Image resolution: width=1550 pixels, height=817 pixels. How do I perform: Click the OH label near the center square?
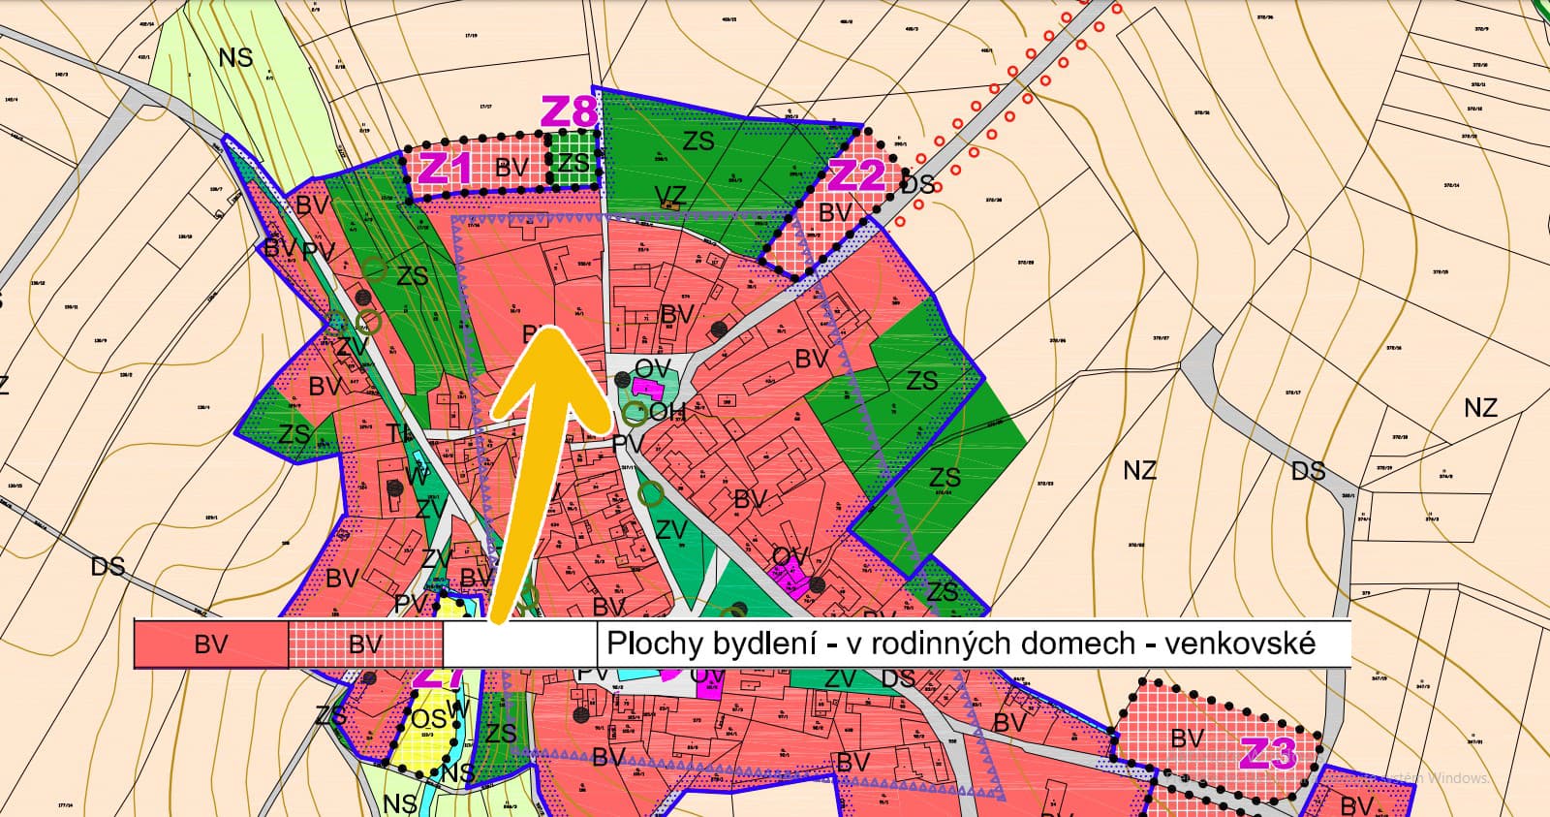(x=667, y=413)
